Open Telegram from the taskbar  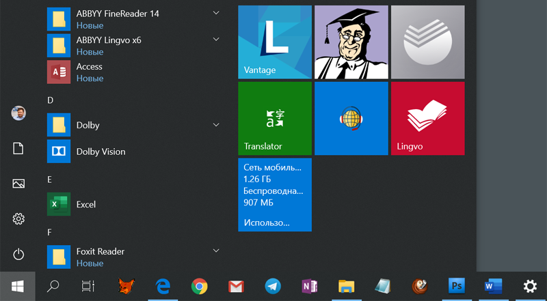click(x=273, y=286)
